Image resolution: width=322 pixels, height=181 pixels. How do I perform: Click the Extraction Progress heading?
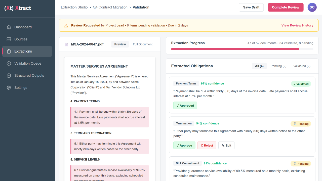coord(188,43)
